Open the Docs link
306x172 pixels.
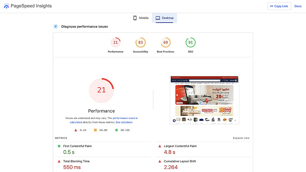coord(298,6)
